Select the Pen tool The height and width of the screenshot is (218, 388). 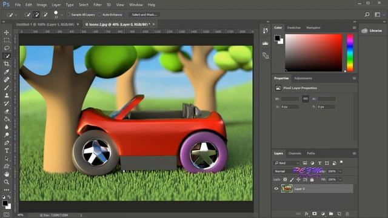[x=7, y=143]
